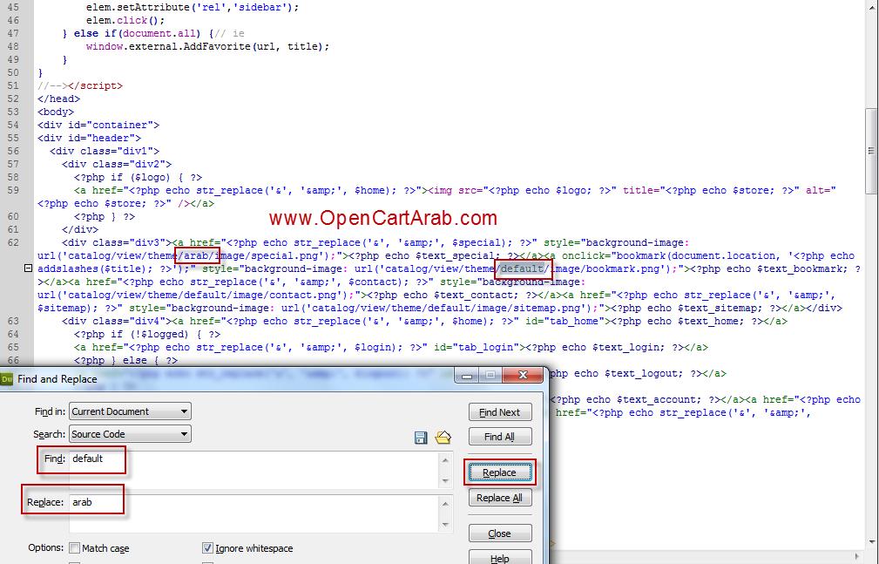
Task: Click the "<?php if (!$logged) { ?>" line
Action: tap(147, 335)
